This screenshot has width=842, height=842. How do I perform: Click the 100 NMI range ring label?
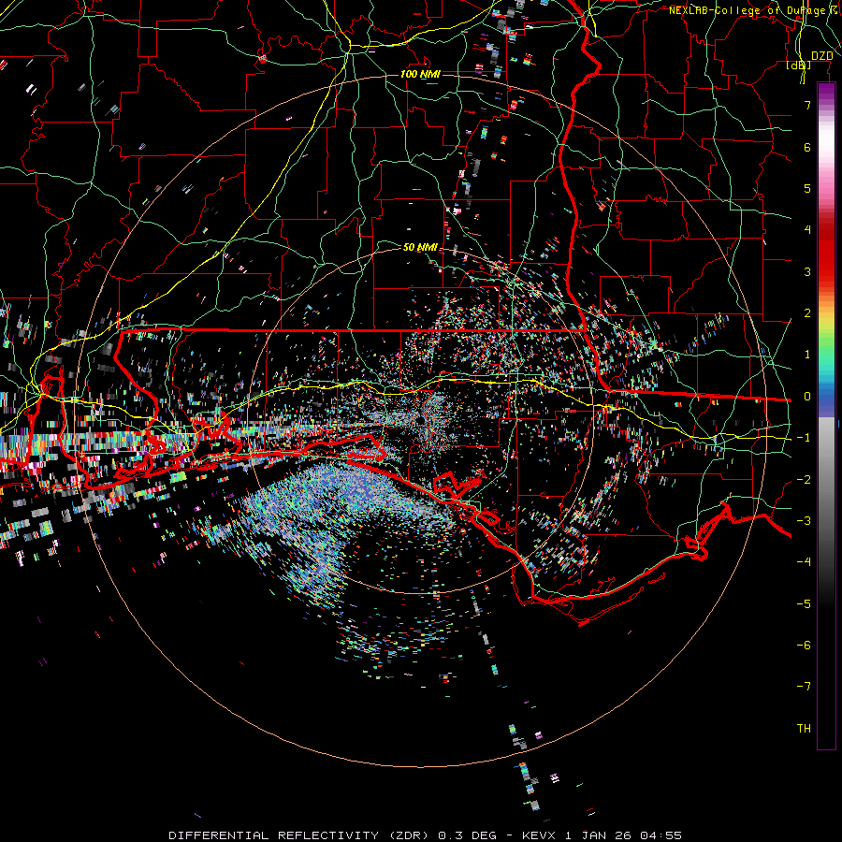pyautogui.click(x=420, y=74)
